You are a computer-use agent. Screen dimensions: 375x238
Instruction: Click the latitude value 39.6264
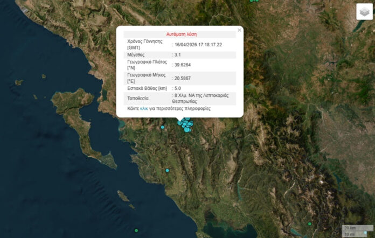click(x=183, y=65)
